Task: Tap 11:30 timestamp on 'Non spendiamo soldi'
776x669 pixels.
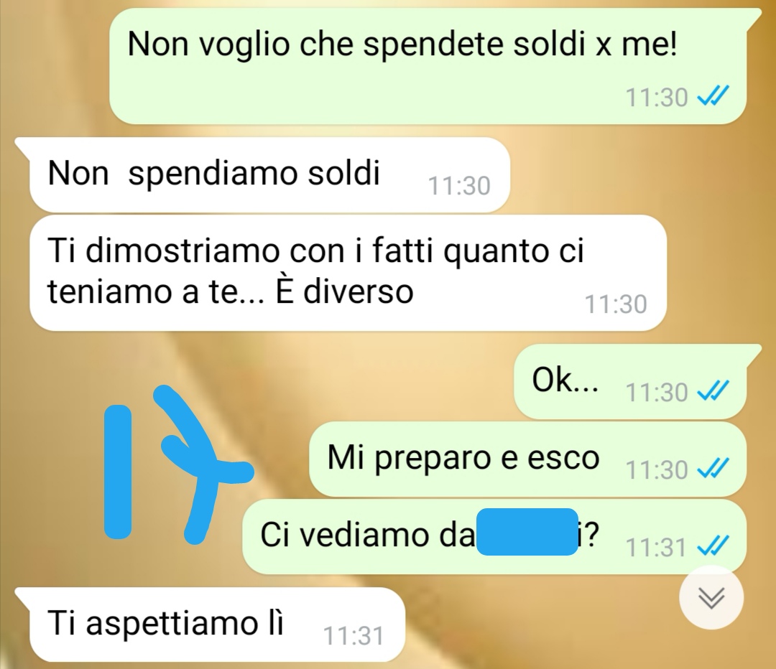Action: click(x=458, y=186)
